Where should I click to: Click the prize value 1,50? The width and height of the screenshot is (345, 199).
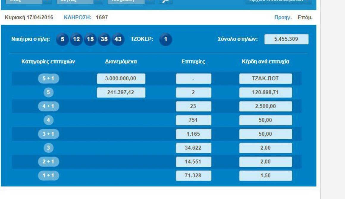266,176
